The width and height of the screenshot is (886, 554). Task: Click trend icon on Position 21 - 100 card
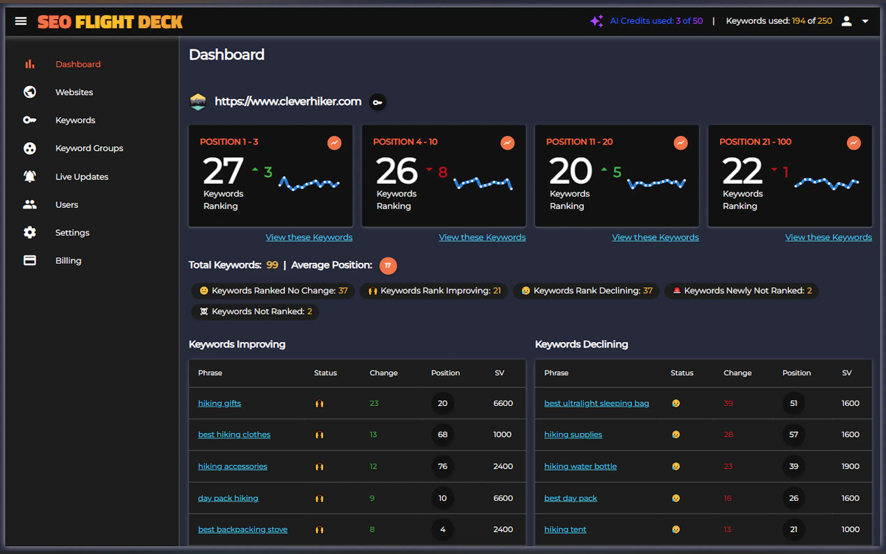click(854, 143)
